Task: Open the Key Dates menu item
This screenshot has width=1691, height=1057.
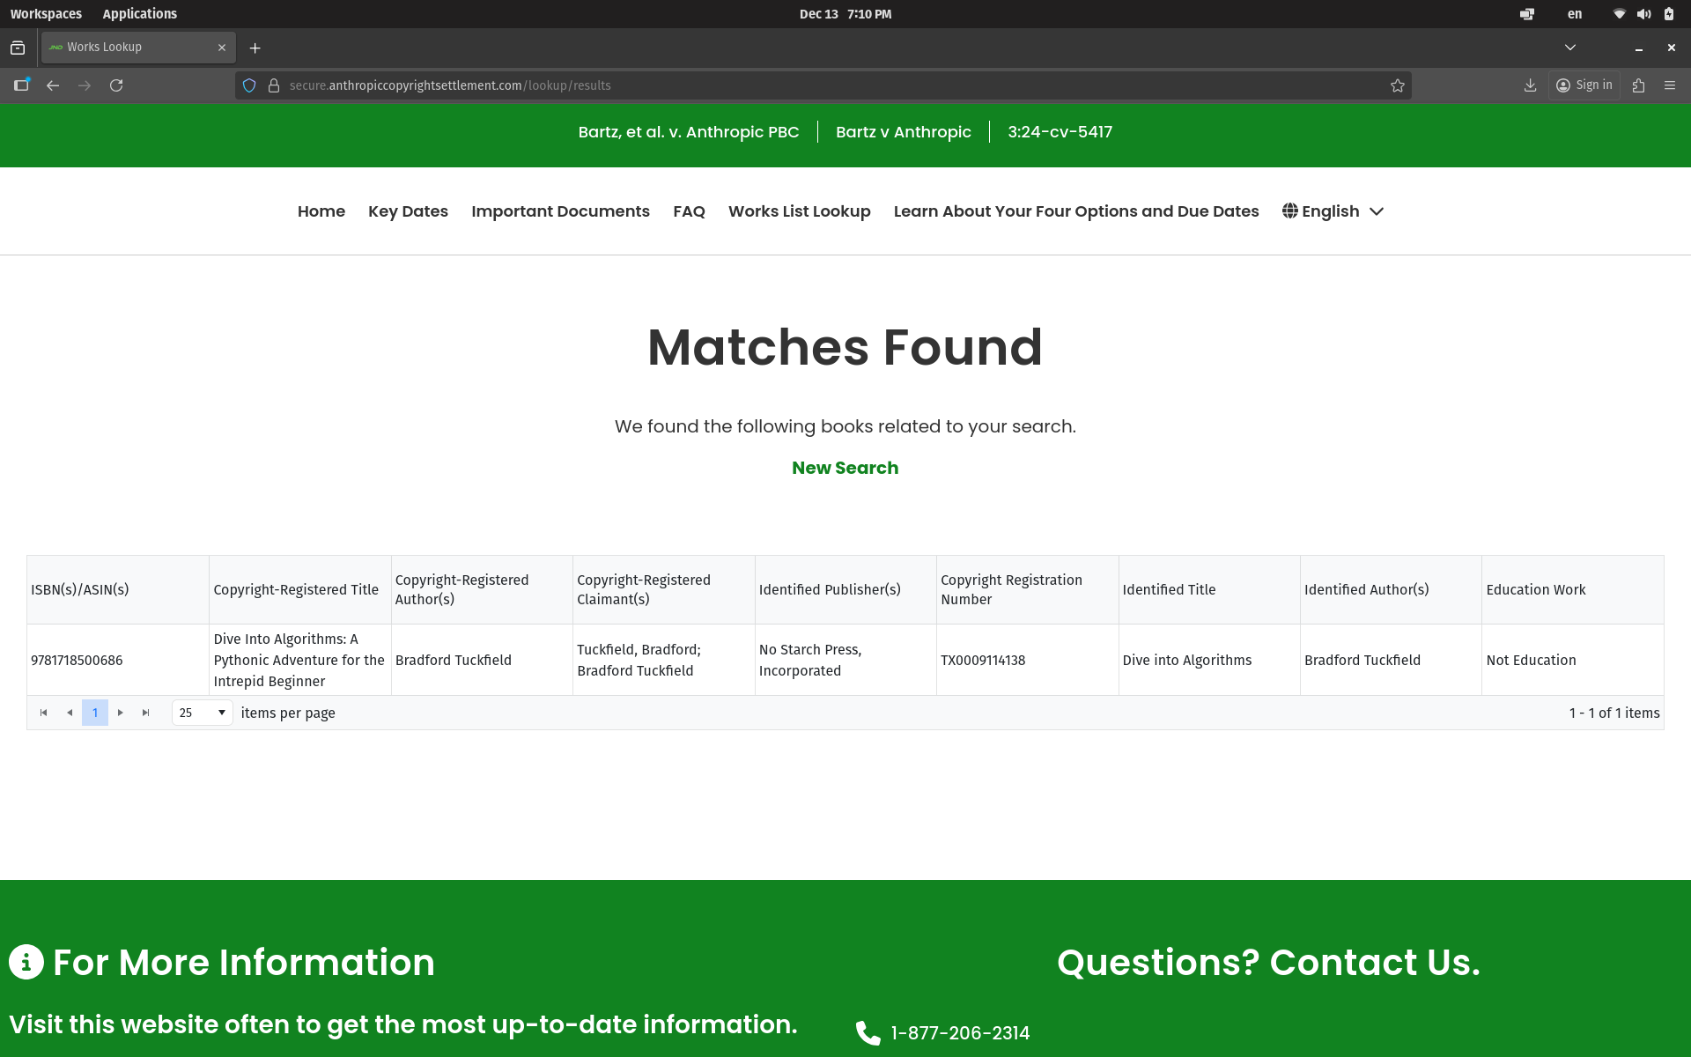Action: [x=408, y=211]
